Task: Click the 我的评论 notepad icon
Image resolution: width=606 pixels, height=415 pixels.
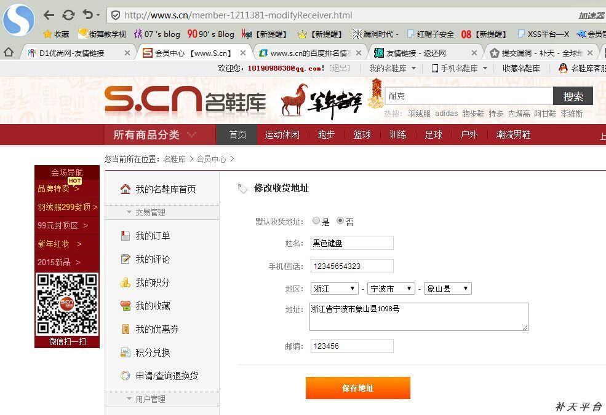Action: coord(126,259)
